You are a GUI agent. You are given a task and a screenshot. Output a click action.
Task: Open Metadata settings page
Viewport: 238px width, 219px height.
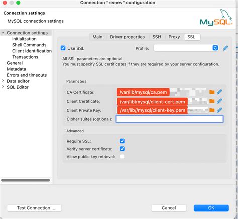[16, 69]
